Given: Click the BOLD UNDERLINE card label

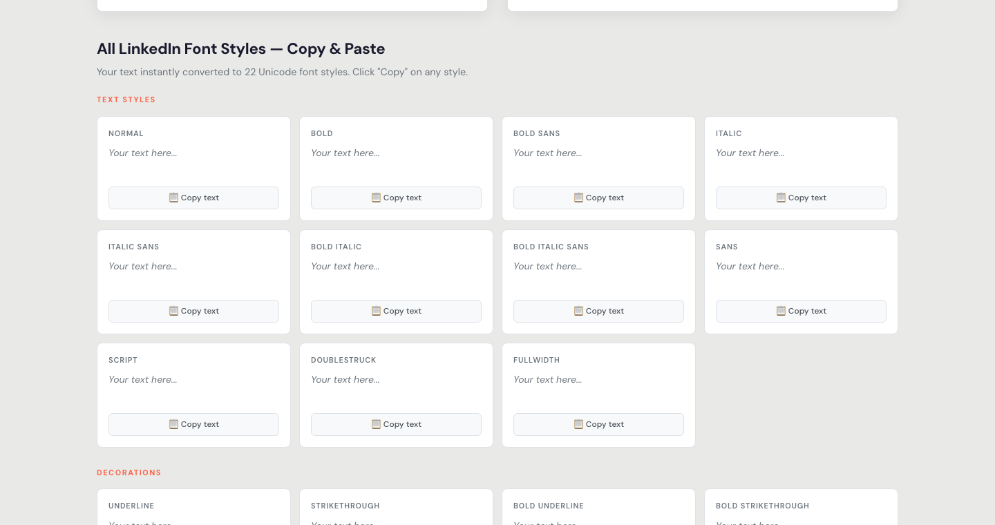Looking at the screenshot, I should click(549, 506).
